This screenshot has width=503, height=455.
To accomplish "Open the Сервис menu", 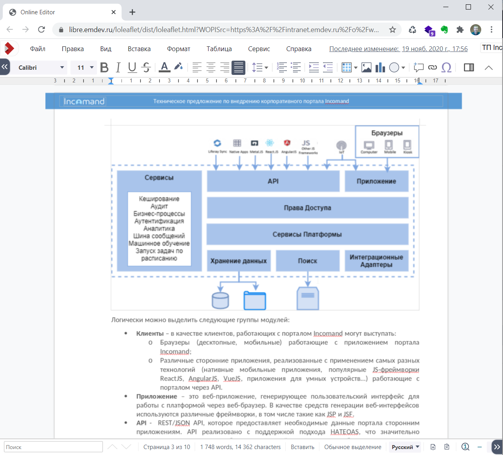I will [x=259, y=49].
